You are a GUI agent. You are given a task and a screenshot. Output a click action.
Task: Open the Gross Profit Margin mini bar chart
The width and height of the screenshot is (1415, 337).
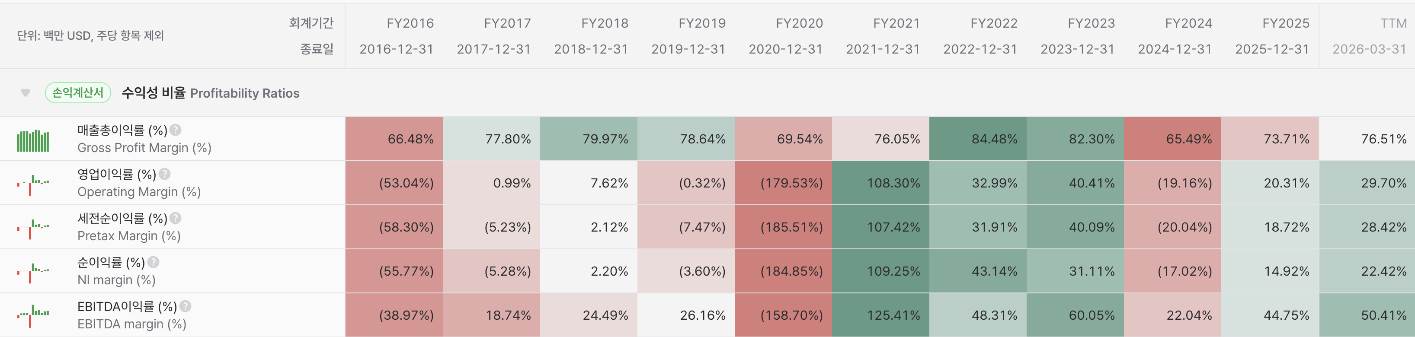pos(33,140)
